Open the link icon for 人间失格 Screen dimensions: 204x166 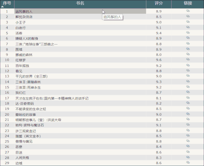188,157
